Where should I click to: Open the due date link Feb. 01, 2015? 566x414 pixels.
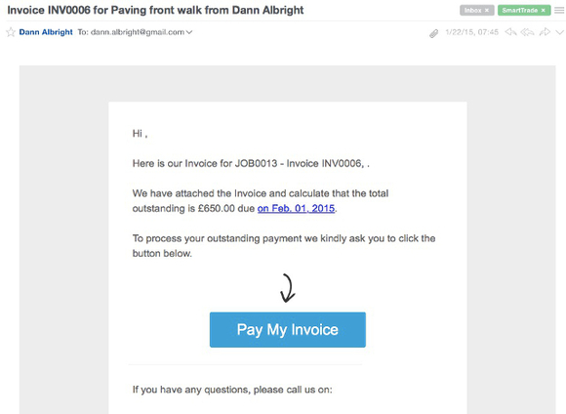pyautogui.click(x=296, y=208)
